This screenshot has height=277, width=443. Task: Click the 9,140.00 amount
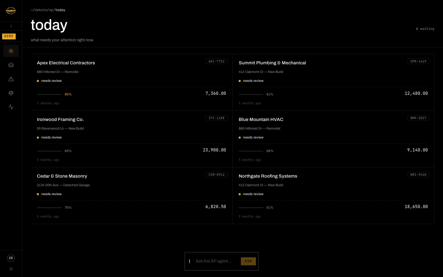coord(417,150)
